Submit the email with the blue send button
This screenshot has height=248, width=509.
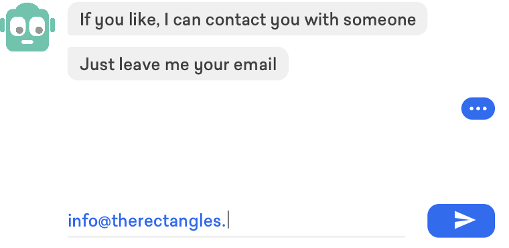pyautogui.click(x=461, y=221)
